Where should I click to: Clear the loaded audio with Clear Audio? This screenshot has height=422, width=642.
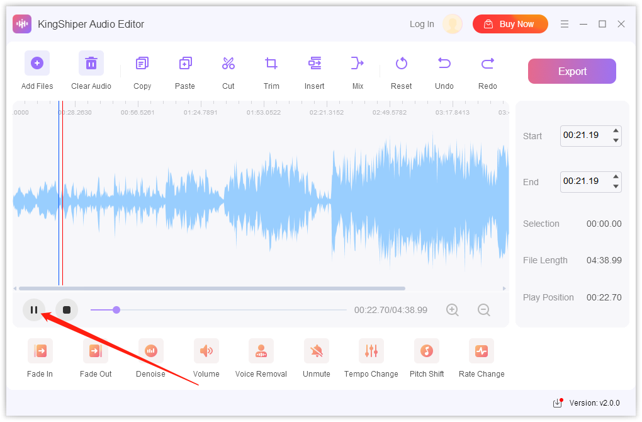coord(91,63)
